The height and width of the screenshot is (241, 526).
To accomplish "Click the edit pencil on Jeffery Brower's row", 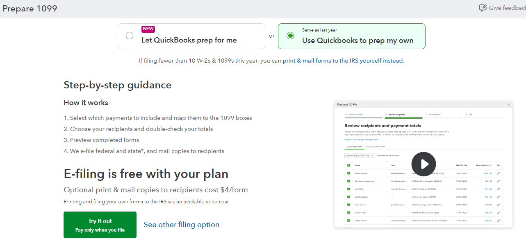I will [499, 220].
